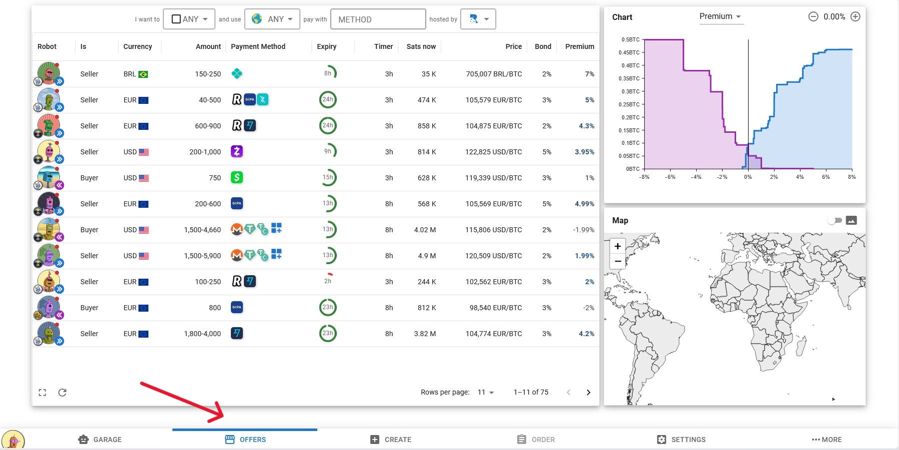Viewport: 899px width, 450px height.
Task: Click the zoom in button on the map
Action: tap(618, 246)
